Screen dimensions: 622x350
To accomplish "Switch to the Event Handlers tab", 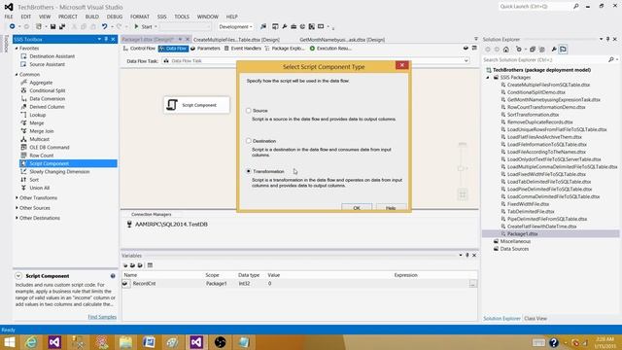I will pyautogui.click(x=242, y=49).
